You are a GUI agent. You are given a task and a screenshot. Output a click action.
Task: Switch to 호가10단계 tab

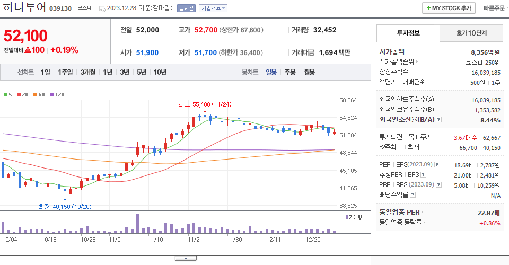click(x=471, y=33)
